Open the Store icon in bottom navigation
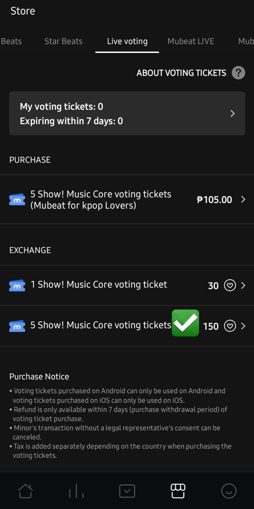This screenshot has width=254, height=509. click(x=178, y=491)
